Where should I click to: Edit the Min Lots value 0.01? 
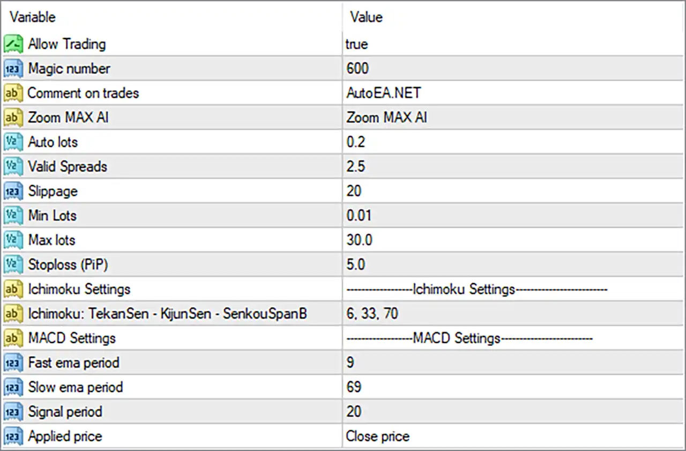click(359, 216)
